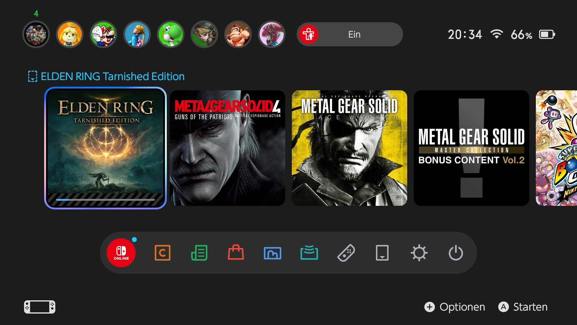
Task: Open the Nintendo eShop bag icon
Action: tap(236, 252)
